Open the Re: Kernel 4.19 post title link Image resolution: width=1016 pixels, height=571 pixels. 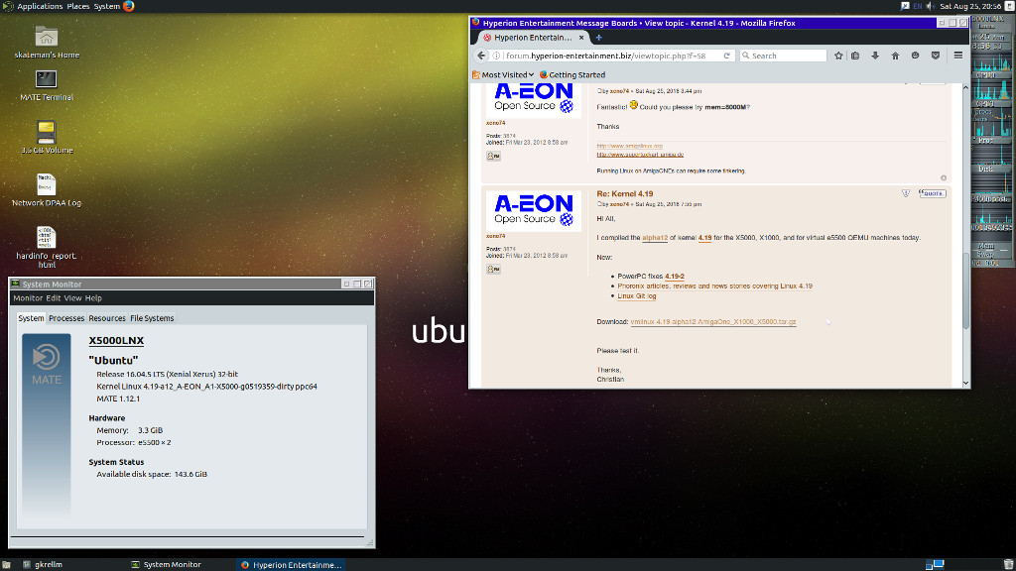(625, 193)
